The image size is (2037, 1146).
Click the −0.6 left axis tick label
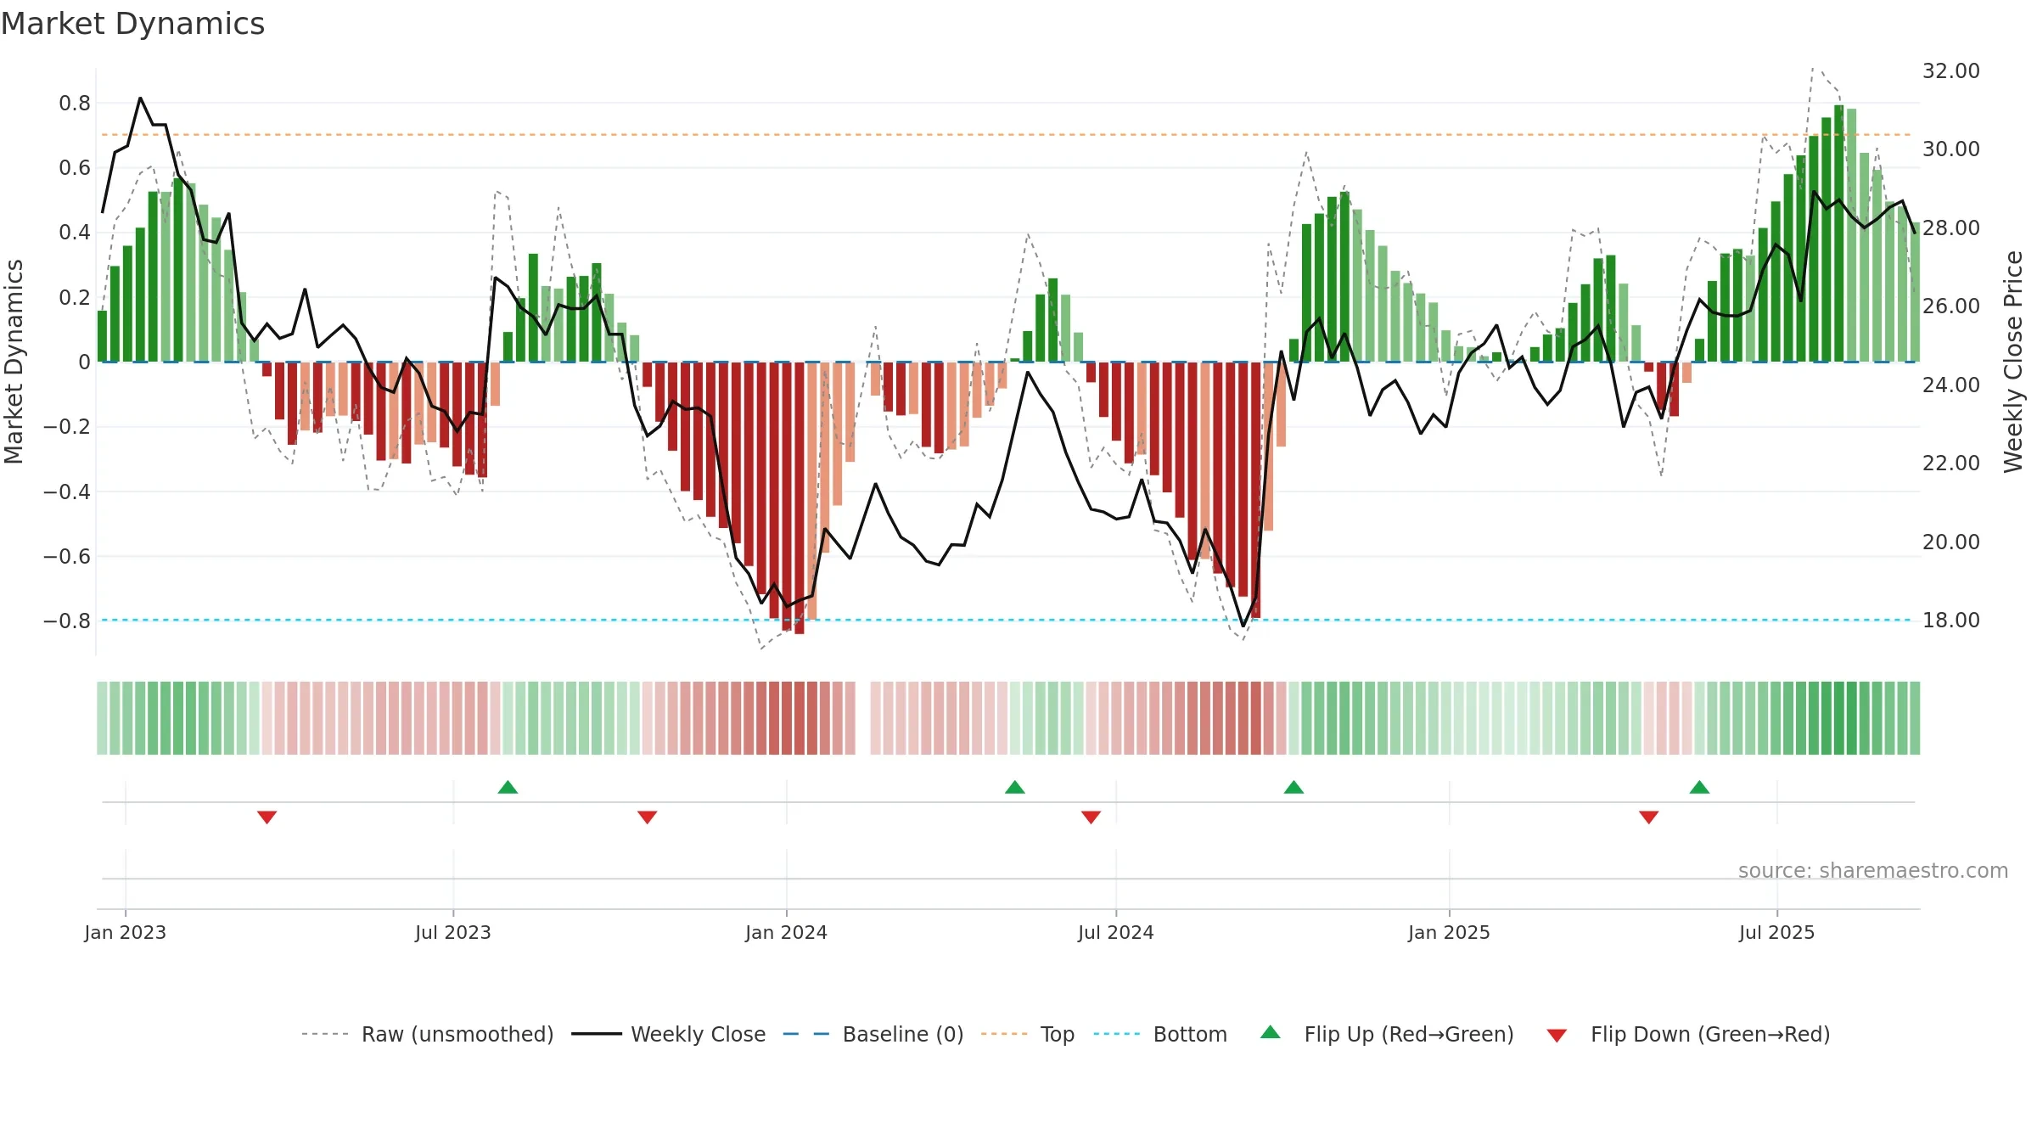pos(67,556)
